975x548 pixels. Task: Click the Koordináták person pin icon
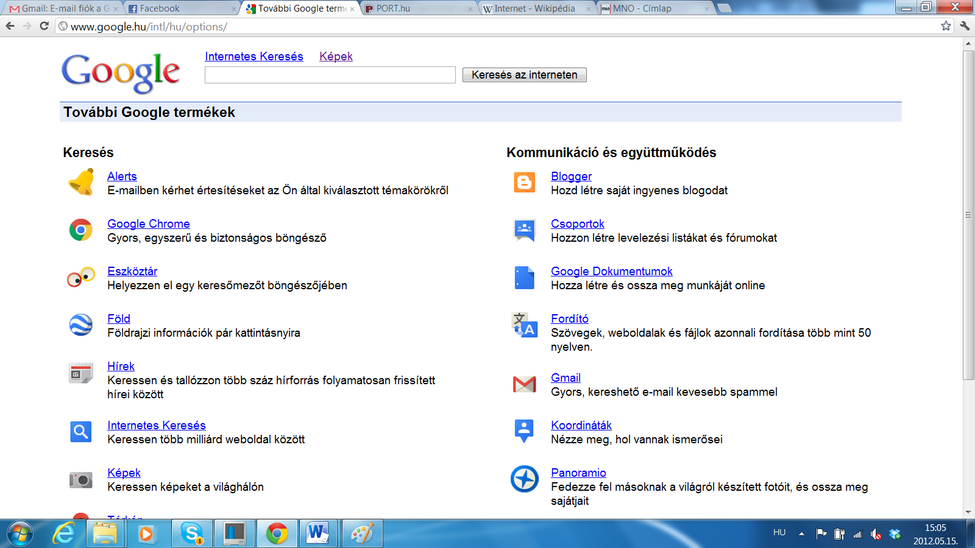(524, 431)
